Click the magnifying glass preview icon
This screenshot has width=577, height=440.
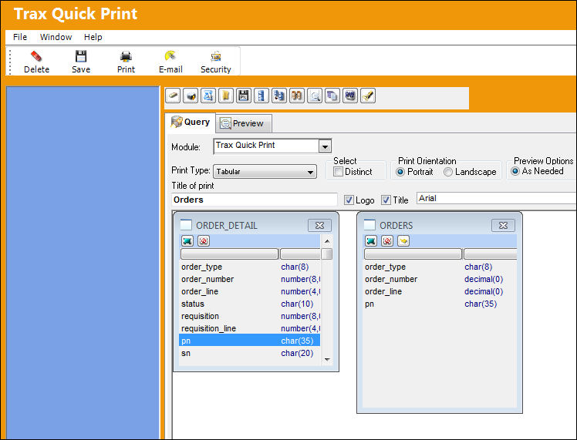click(315, 96)
